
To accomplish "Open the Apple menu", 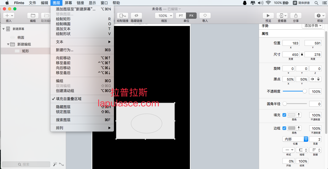I will 7,3.
